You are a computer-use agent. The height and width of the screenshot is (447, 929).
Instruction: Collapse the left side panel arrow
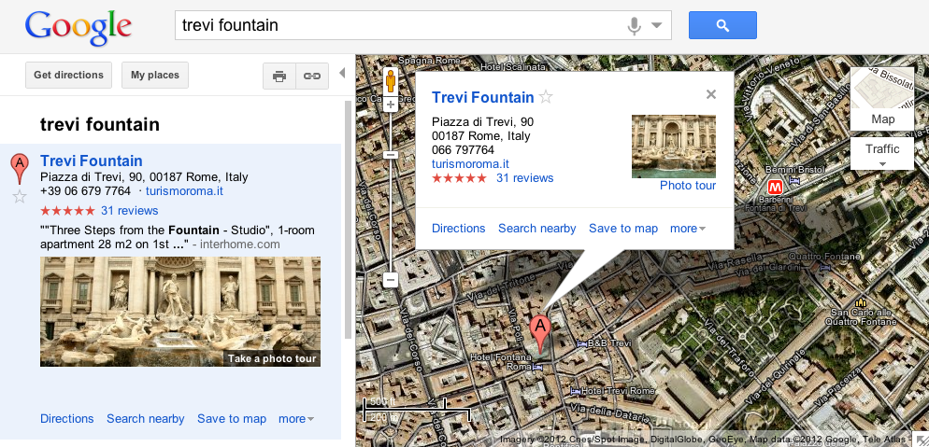[x=342, y=74]
